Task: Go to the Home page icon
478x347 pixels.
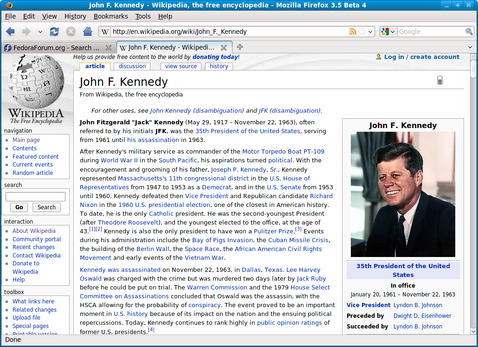Action: click(x=88, y=32)
